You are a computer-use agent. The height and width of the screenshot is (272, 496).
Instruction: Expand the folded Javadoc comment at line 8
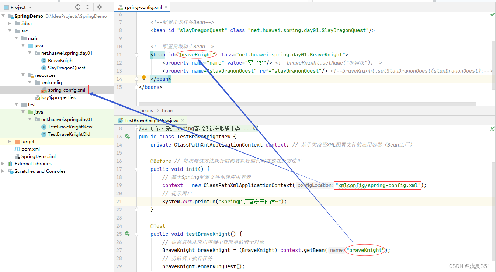pos(136,128)
